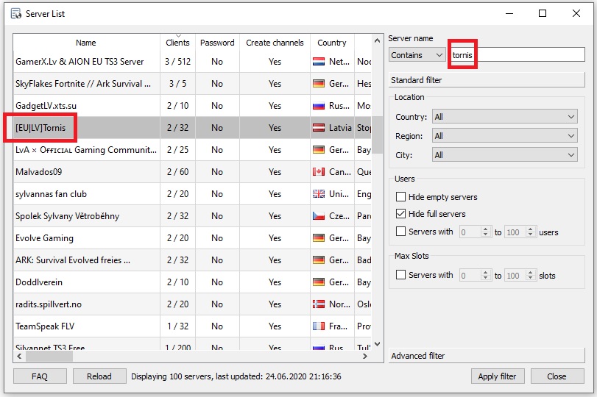
Task: Open the Country dropdown
Action: (x=504, y=117)
